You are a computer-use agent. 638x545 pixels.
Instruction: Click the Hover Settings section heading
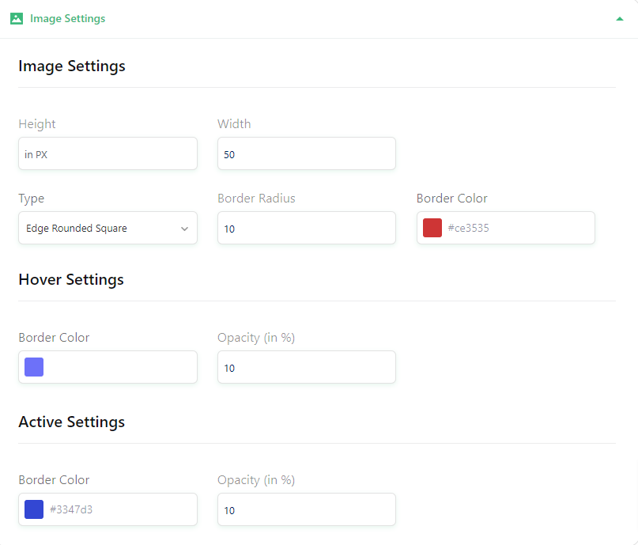(x=71, y=280)
